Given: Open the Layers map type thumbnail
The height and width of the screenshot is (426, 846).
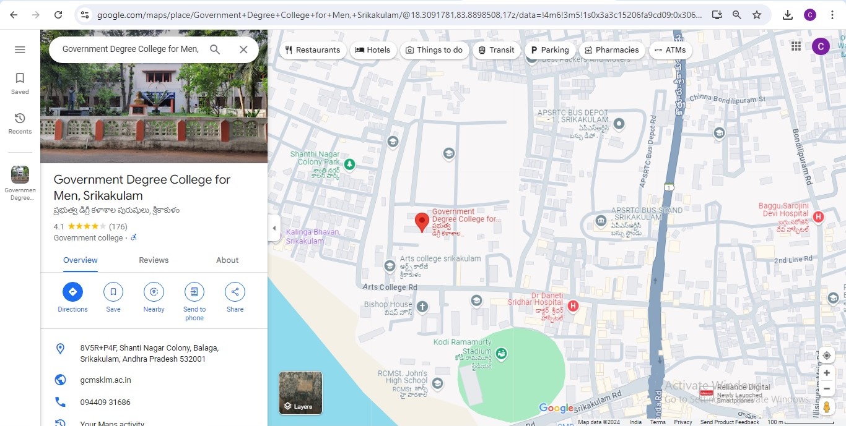Looking at the screenshot, I should (300, 393).
